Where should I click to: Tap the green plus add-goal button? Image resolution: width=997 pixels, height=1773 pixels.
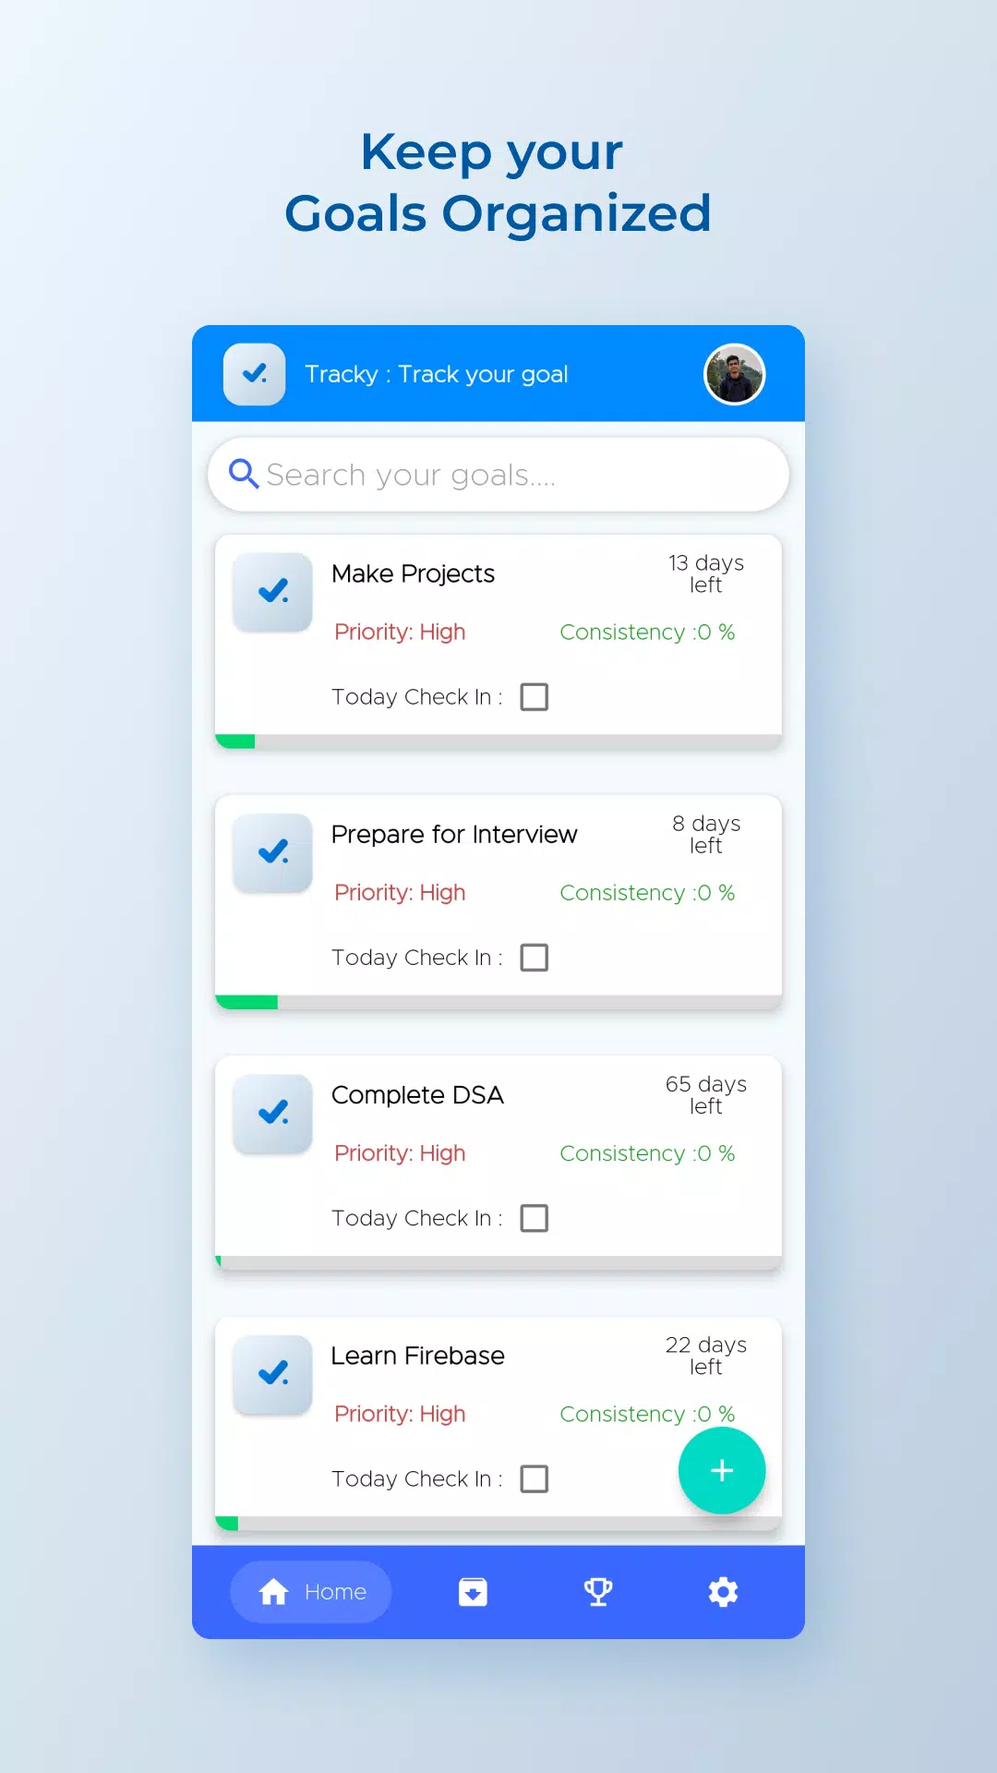[722, 1470]
